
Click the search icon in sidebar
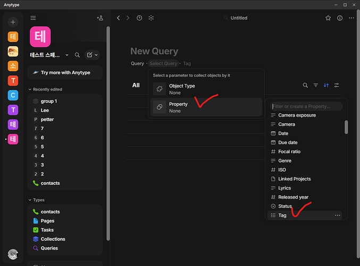(78, 55)
